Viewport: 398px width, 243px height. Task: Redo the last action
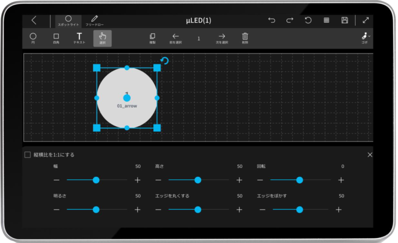(290, 21)
